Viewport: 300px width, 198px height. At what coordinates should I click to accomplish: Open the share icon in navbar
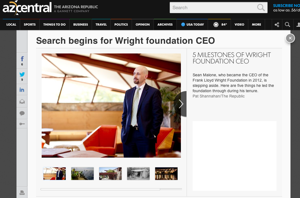[x=277, y=25]
